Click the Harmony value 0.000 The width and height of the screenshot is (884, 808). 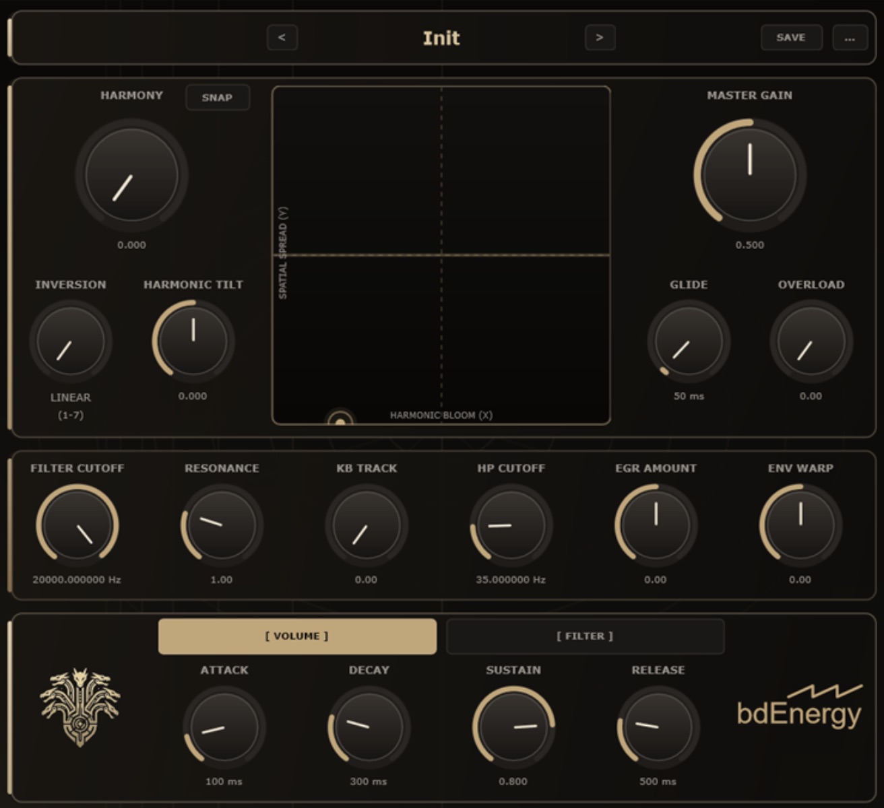[131, 245]
